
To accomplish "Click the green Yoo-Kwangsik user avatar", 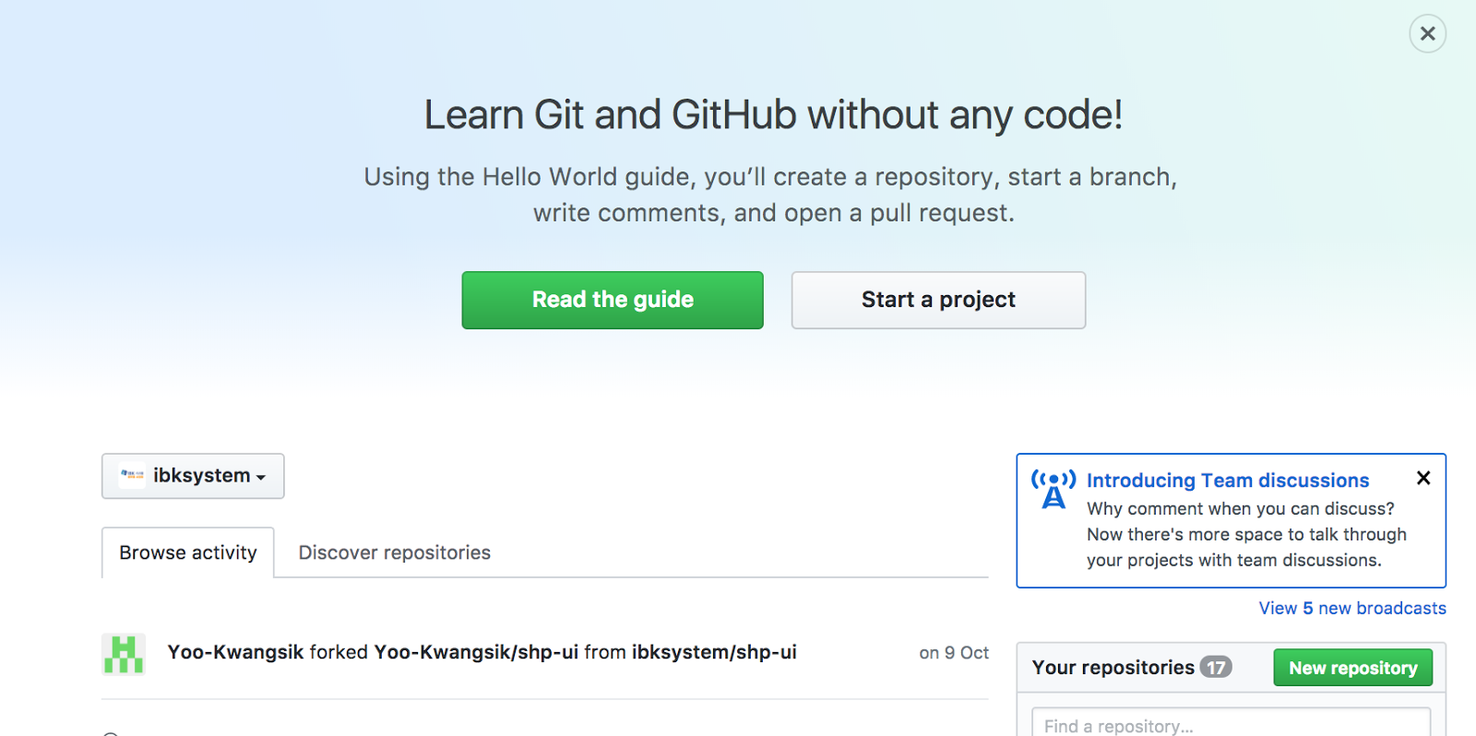I will [x=123, y=654].
